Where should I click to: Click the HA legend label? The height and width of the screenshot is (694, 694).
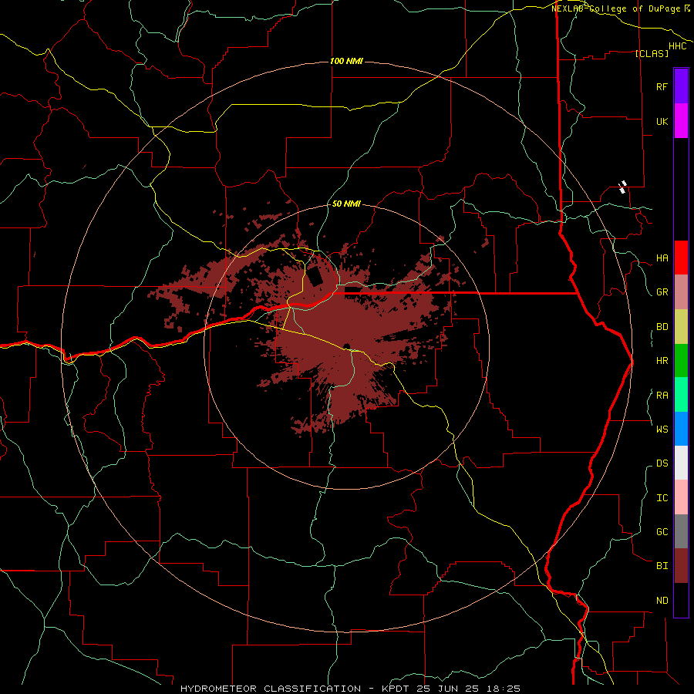(662, 258)
